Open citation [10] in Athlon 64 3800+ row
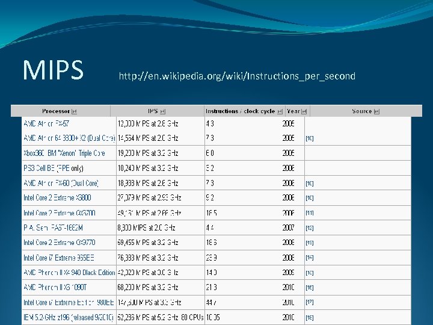 click(310, 138)
